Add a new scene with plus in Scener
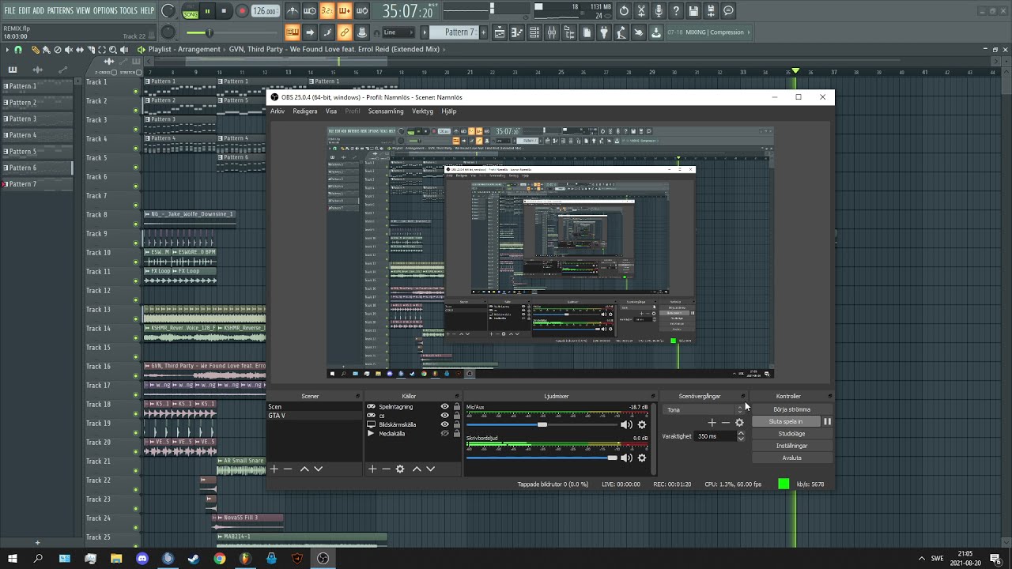The height and width of the screenshot is (569, 1012). point(274,469)
